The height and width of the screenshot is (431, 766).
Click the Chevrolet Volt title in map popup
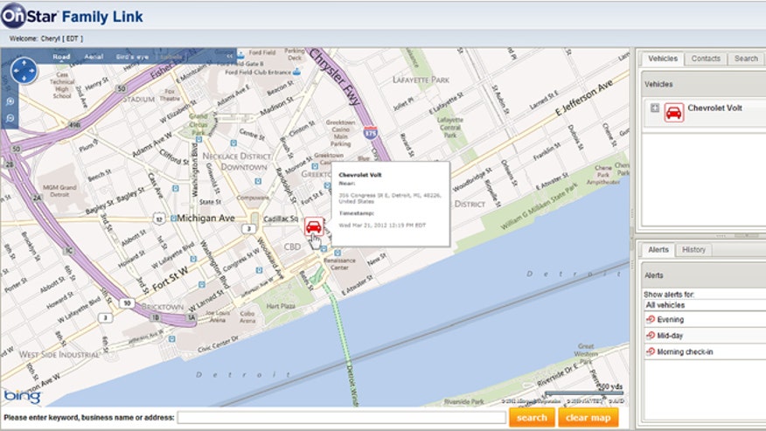click(360, 175)
